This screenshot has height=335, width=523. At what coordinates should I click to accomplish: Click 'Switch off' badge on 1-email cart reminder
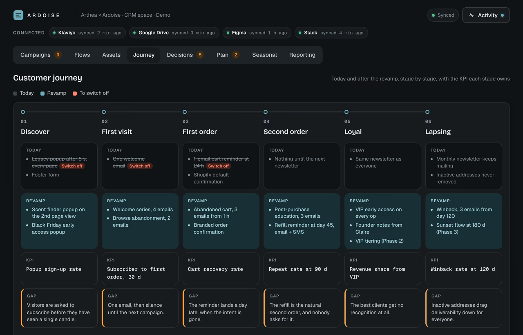tap(218, 166)
